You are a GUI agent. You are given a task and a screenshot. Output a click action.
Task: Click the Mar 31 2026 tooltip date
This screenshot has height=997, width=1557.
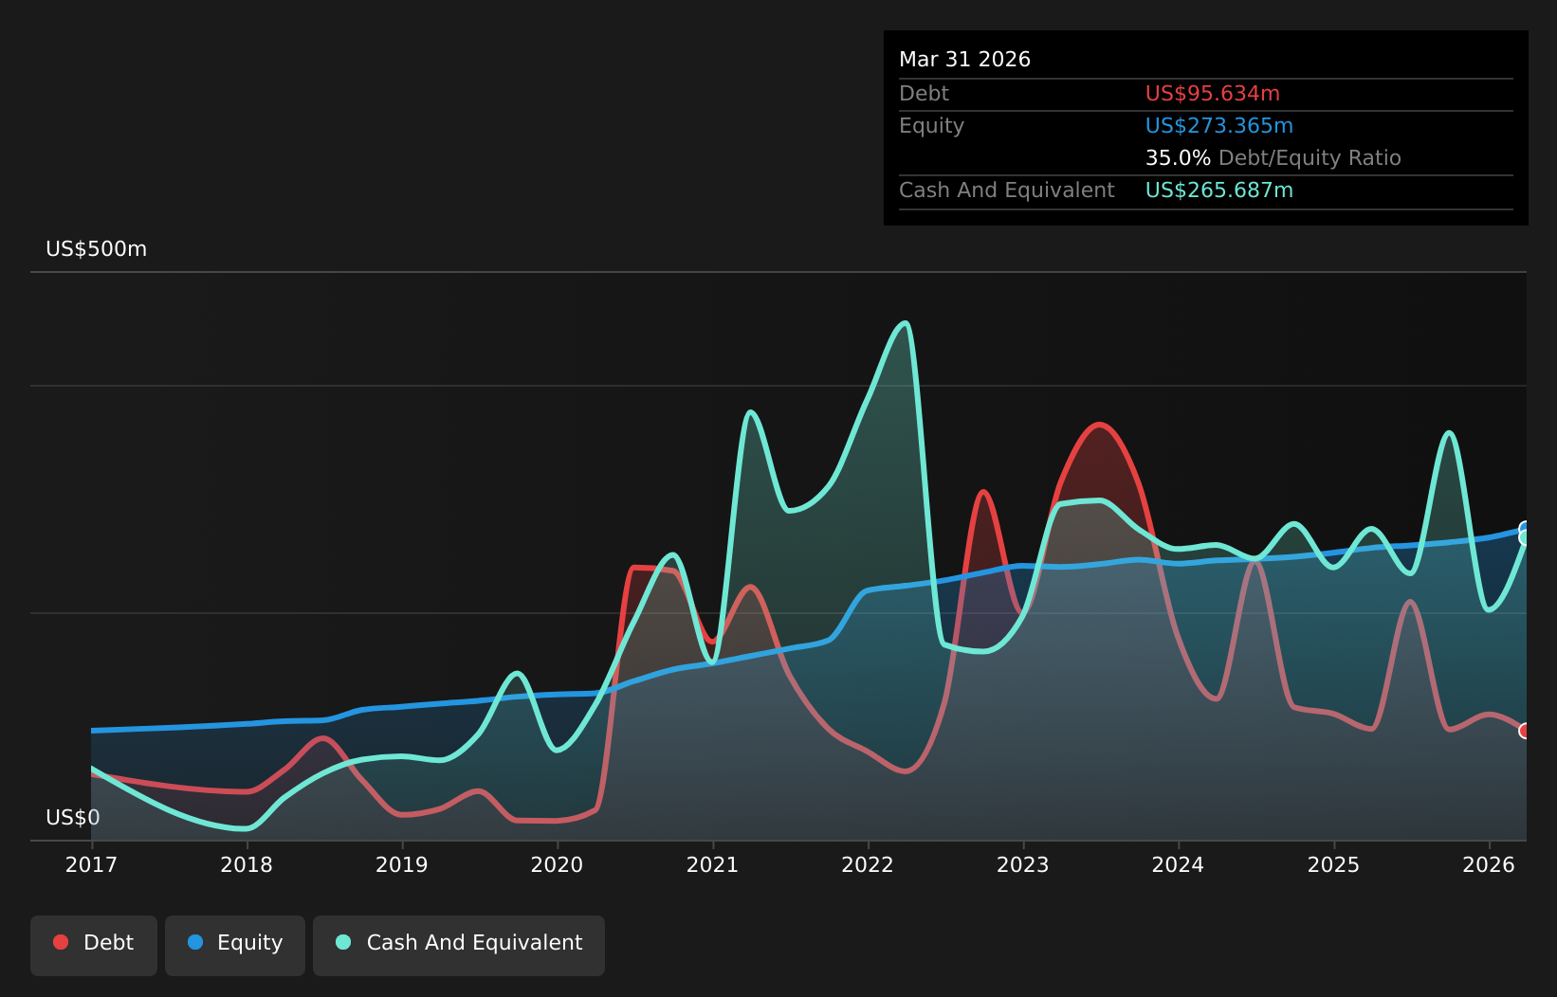(964, 60)
